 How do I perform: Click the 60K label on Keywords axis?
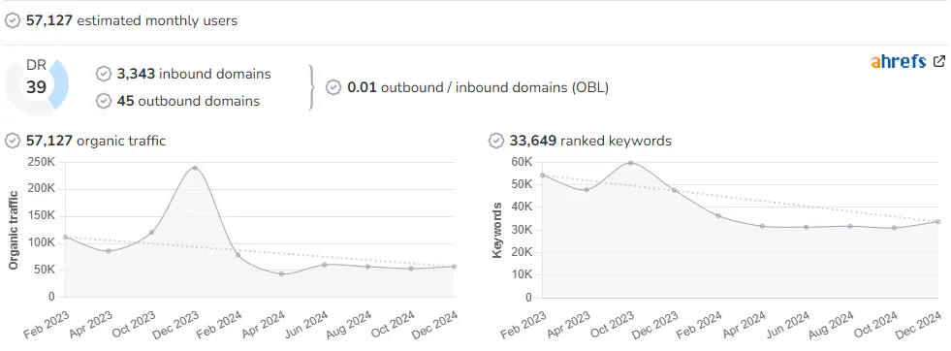tap(521, 162)
